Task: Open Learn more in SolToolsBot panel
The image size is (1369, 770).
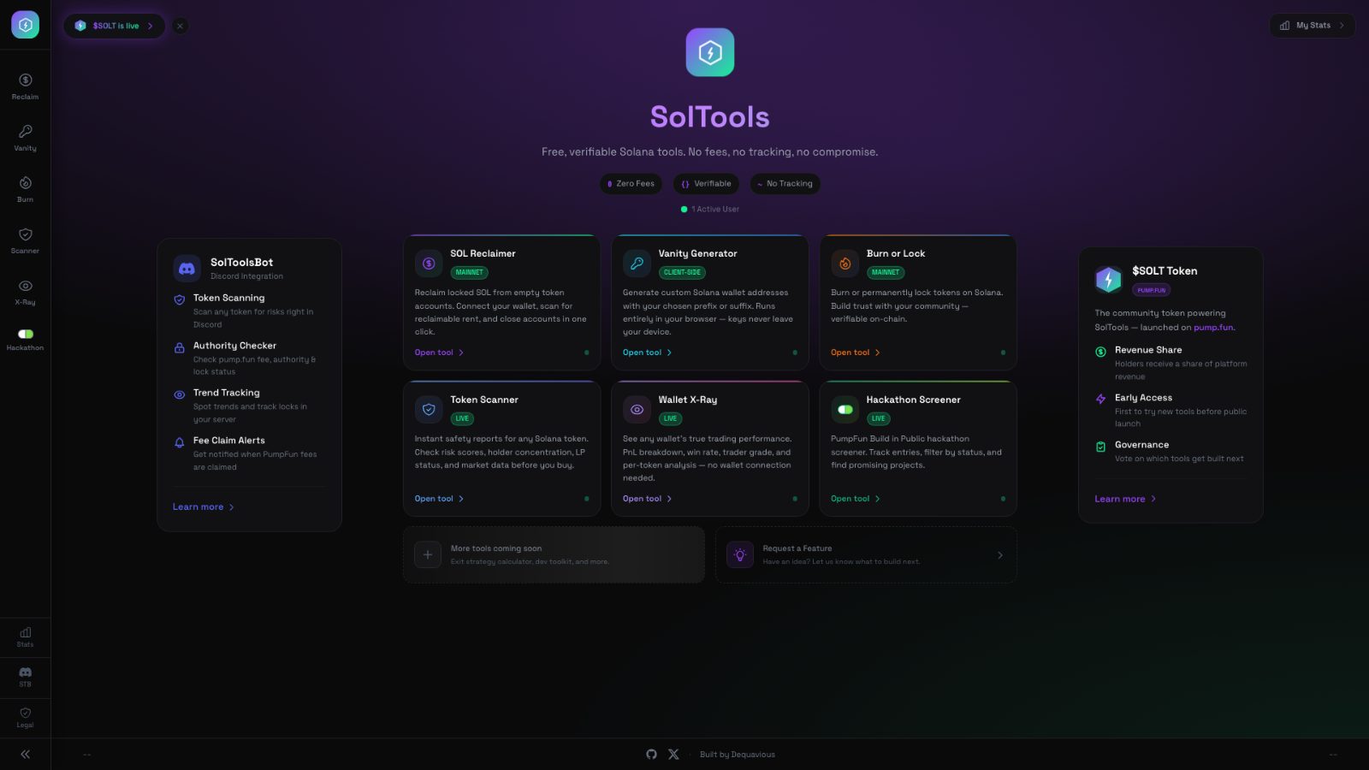Action: point(204,507)
